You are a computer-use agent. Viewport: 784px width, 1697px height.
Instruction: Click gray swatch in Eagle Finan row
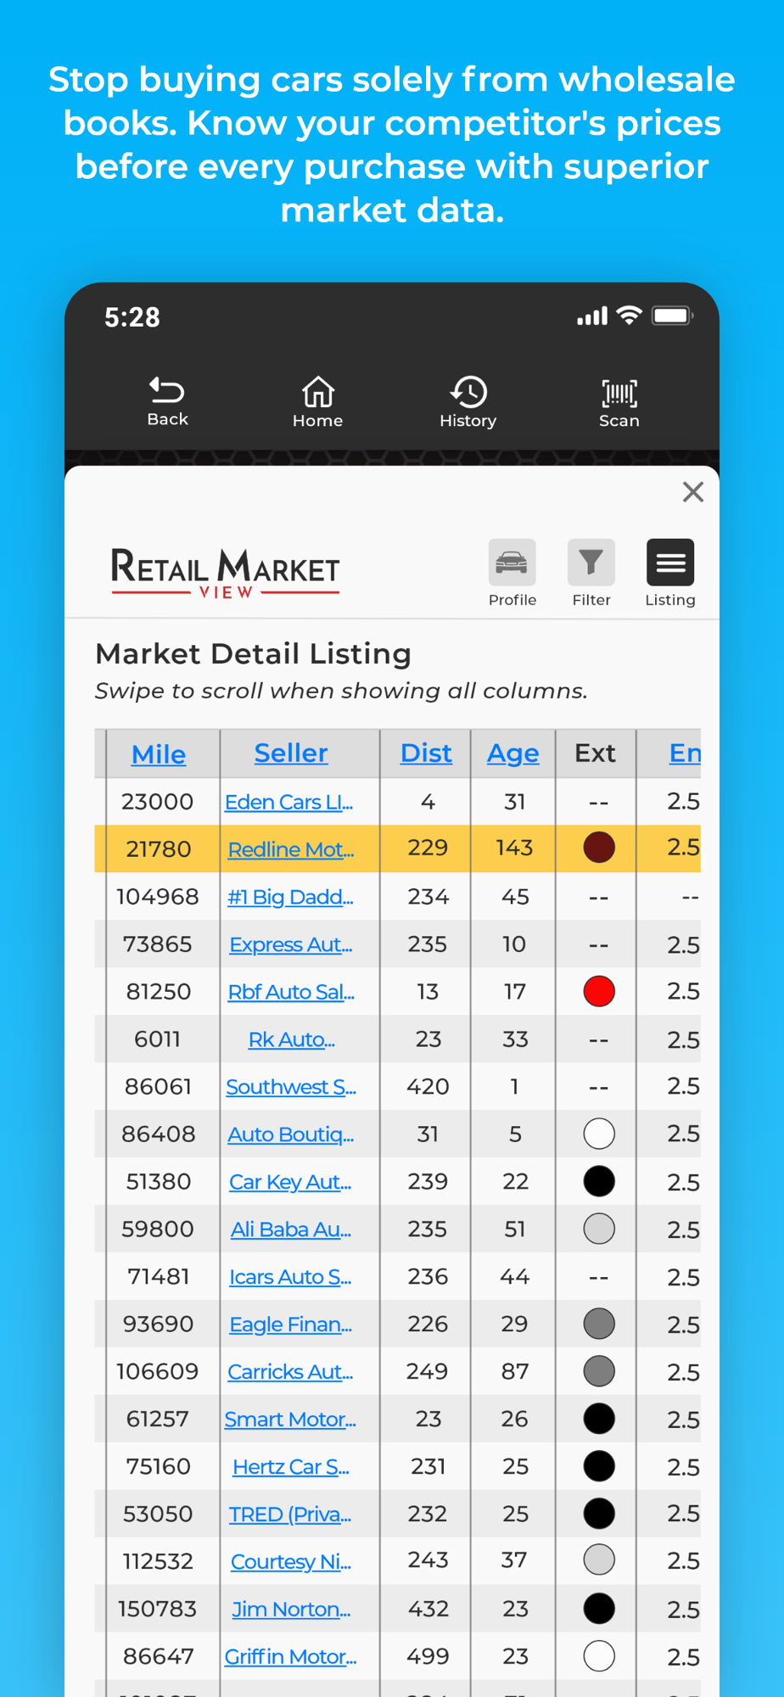pyautogui.click(x=599, y=1324)
